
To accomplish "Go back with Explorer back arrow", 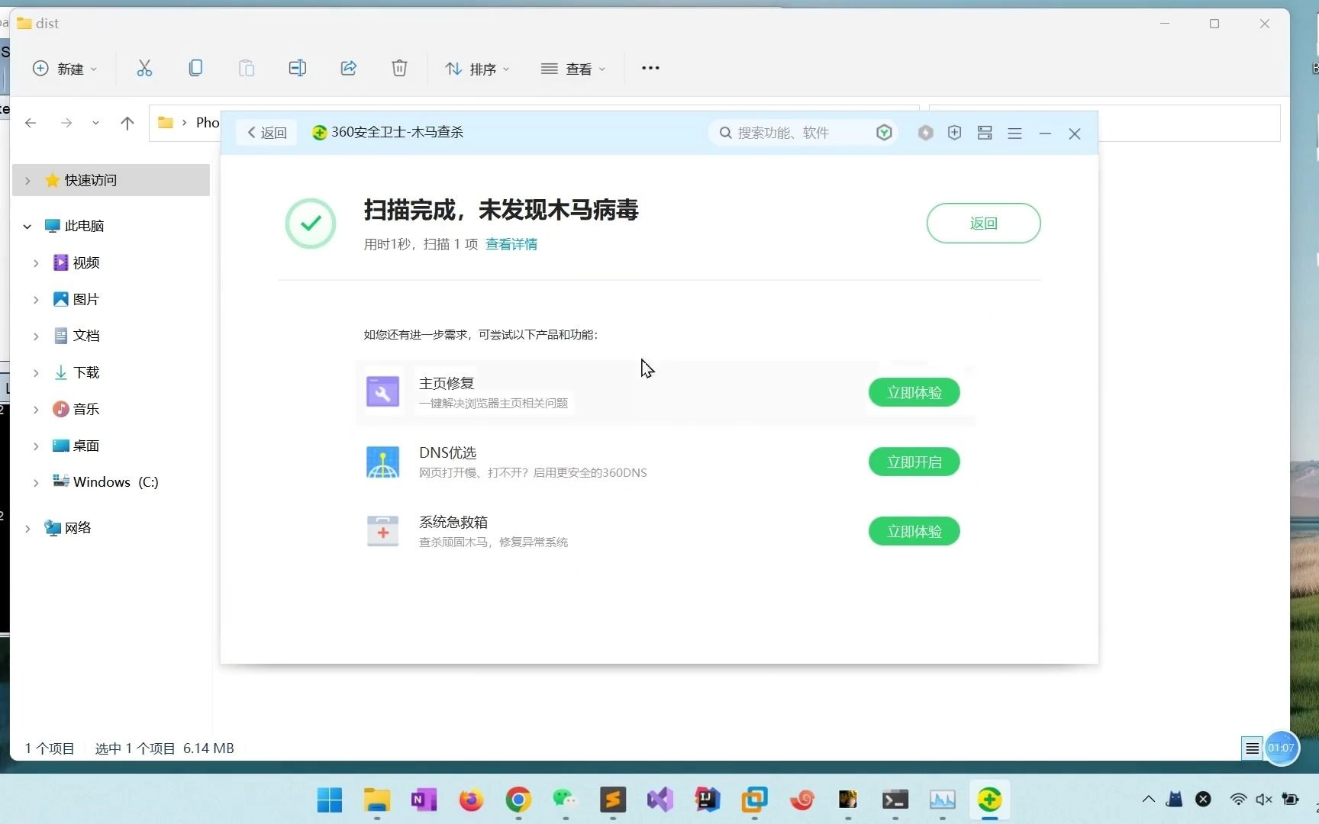I will point(31,123).
